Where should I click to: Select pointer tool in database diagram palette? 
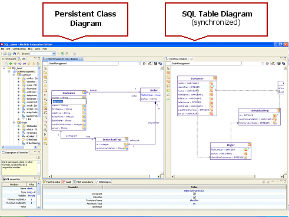[x=168, y=68]
